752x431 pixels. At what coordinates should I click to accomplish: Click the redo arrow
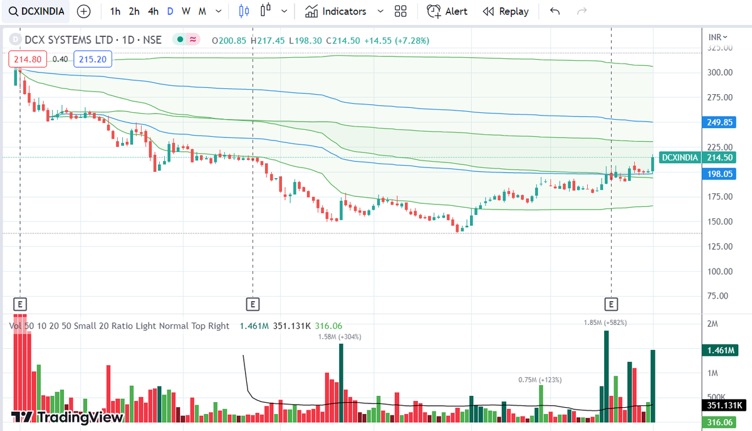coord(582,11)
